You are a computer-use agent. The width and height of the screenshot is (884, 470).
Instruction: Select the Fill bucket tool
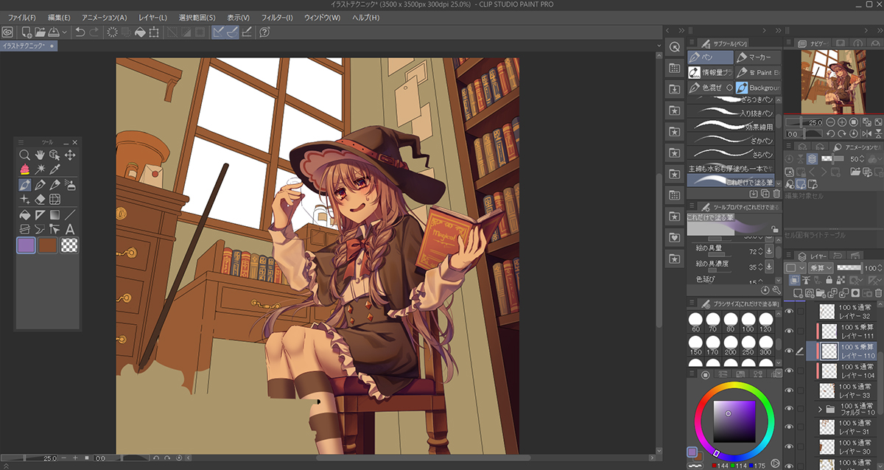point(25,215)
